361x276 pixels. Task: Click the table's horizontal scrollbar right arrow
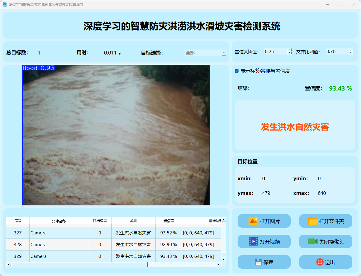[x=218, y=265]
